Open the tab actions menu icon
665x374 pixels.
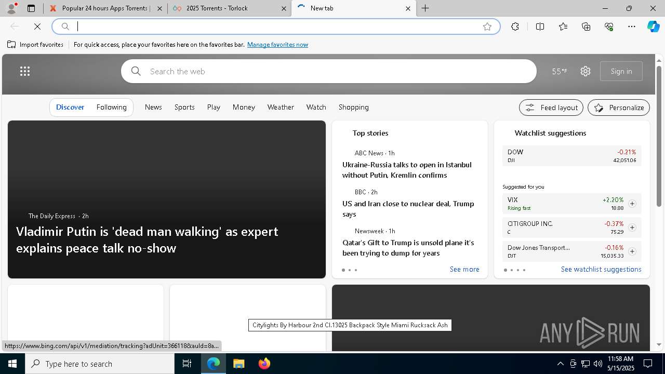pos(31,8)
